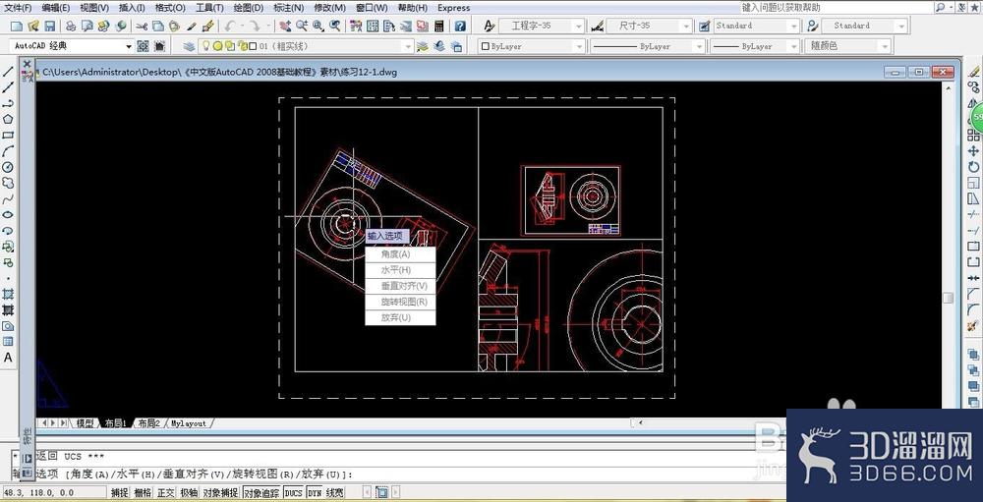This screenshot has width=983, height=502.
Task: Click the Pan realtime hand icon
Action: coord(285,27)
